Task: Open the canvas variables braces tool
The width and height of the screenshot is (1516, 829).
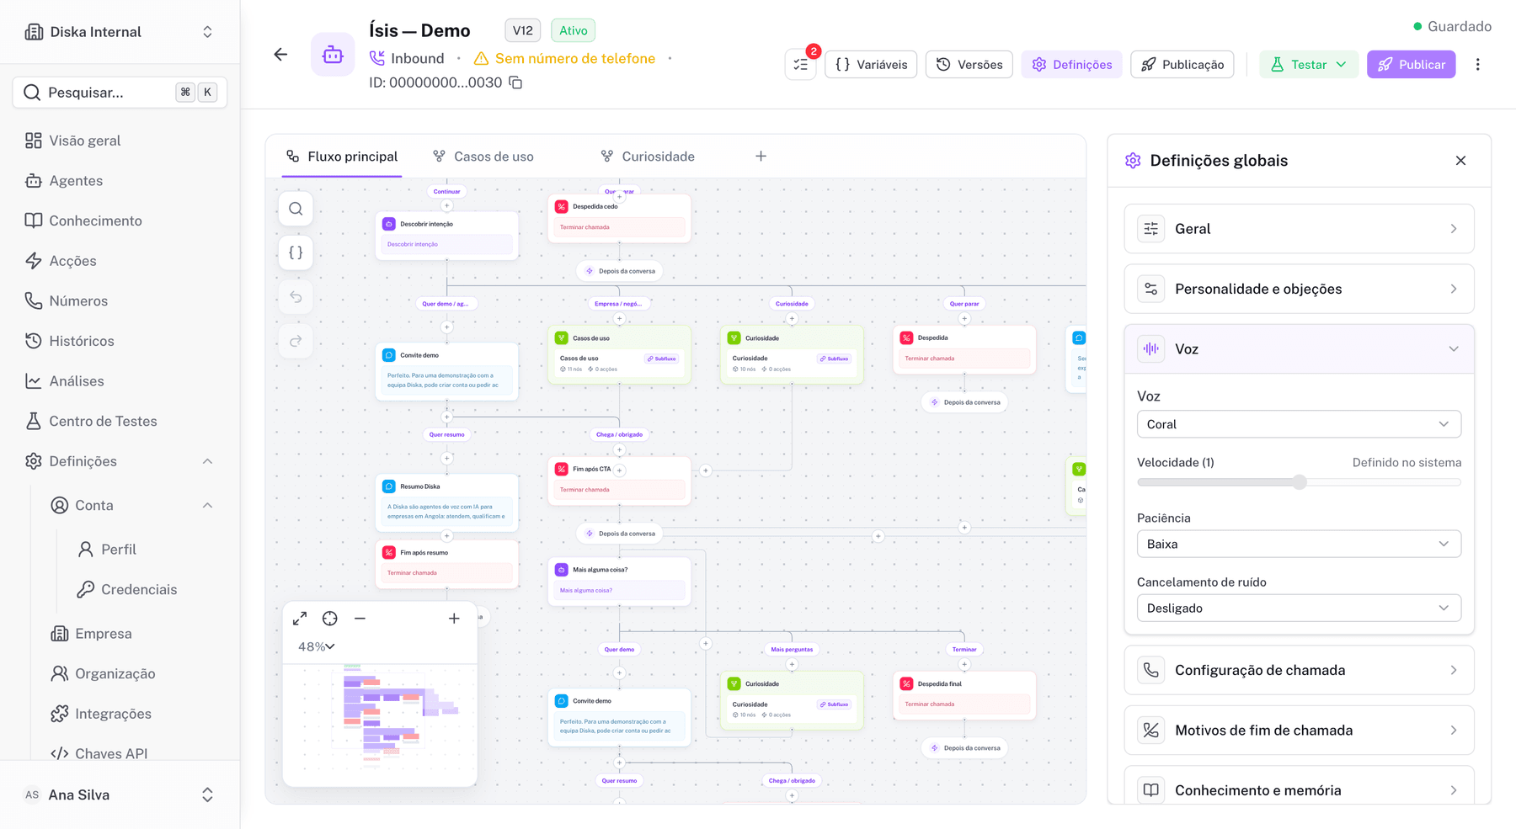Action: pos(296,252)
